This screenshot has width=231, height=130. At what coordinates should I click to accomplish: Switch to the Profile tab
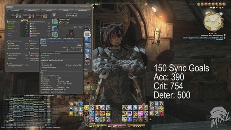click(x=49, y=10)
